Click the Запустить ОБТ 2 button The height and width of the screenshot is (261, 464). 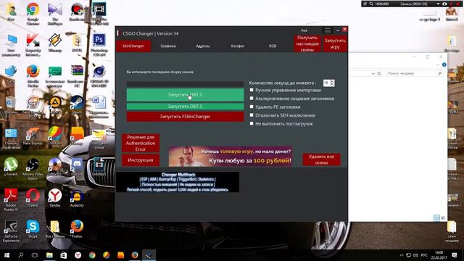tap(186, 107)
